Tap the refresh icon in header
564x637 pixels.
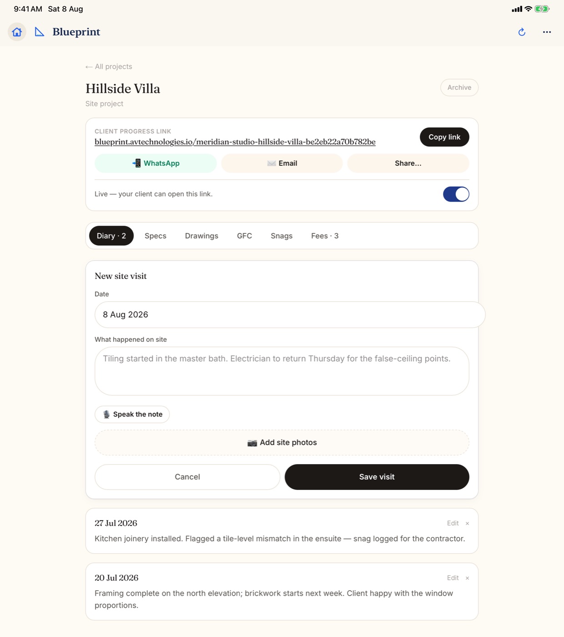(522, 32)
